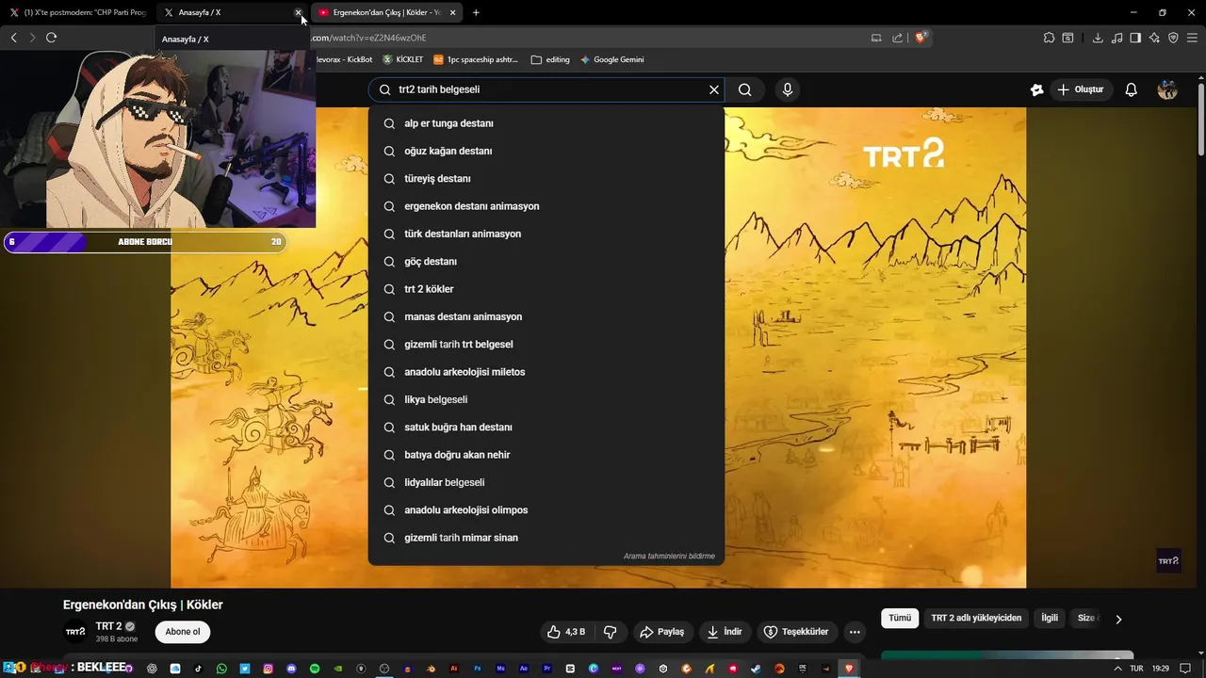
Task: Click the Teşekkürler thanks button
Action: (x=797, y=632)
